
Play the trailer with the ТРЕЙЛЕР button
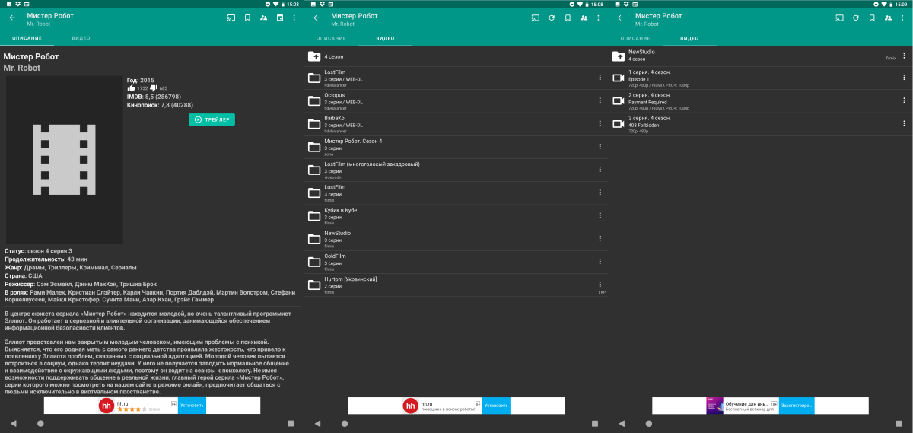(x=212, y=119)
